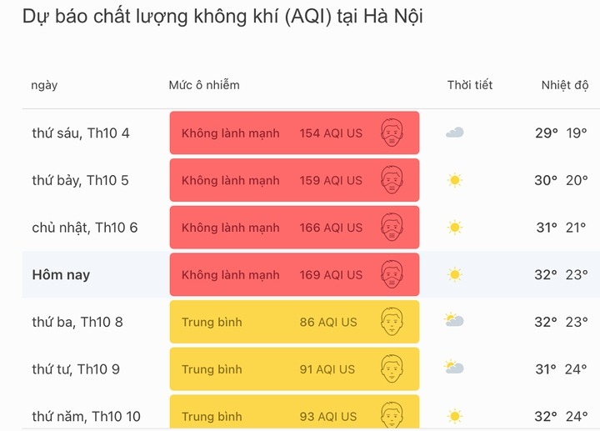
Task: Click the neutral face icon beside 86 AQI
Action: tap(392, 321)
